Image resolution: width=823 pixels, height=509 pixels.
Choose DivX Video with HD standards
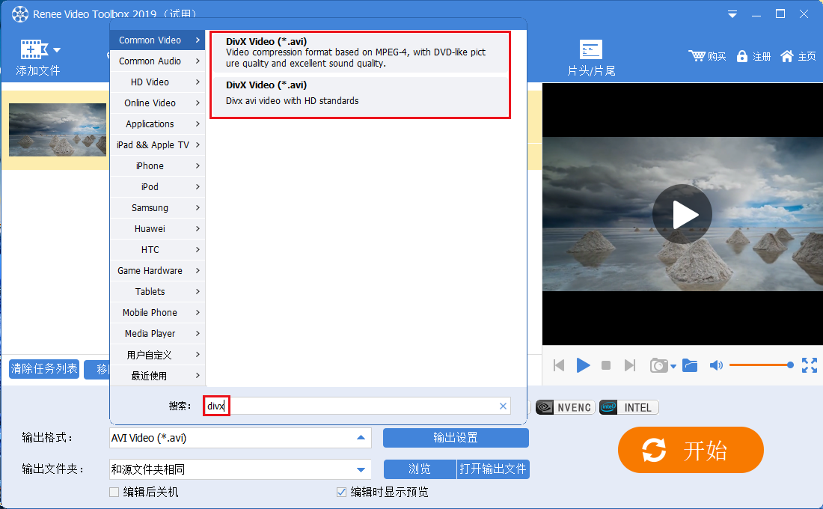[361, 96]
